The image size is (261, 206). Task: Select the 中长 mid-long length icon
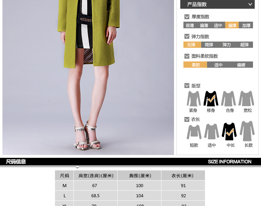229,131
